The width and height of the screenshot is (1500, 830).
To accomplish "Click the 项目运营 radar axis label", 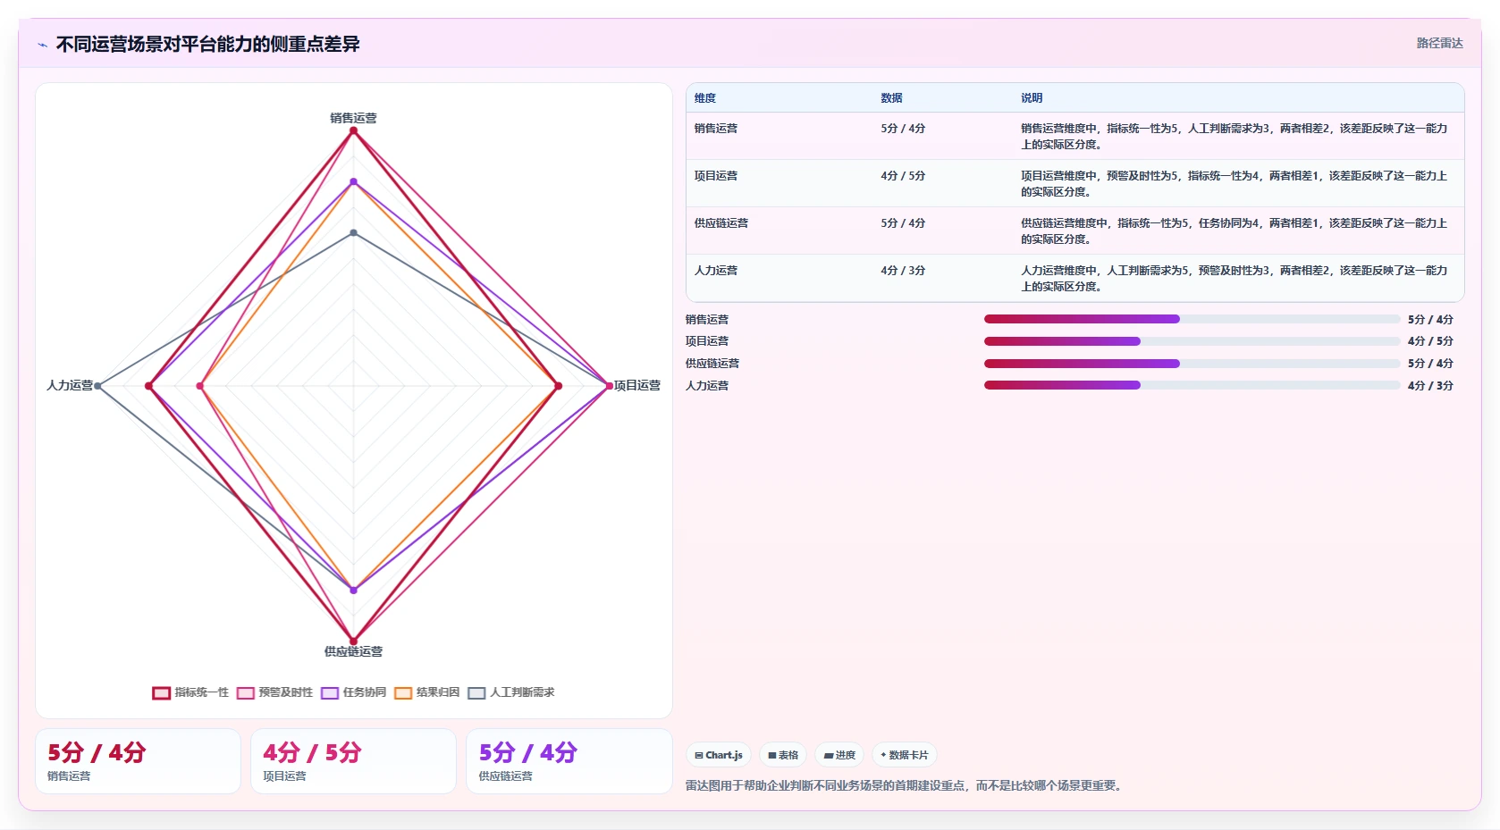I will click(x=637, y=385).
